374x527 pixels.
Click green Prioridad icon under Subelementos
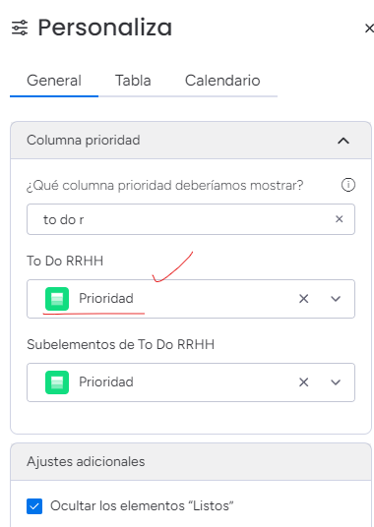(x=57, y=382)
